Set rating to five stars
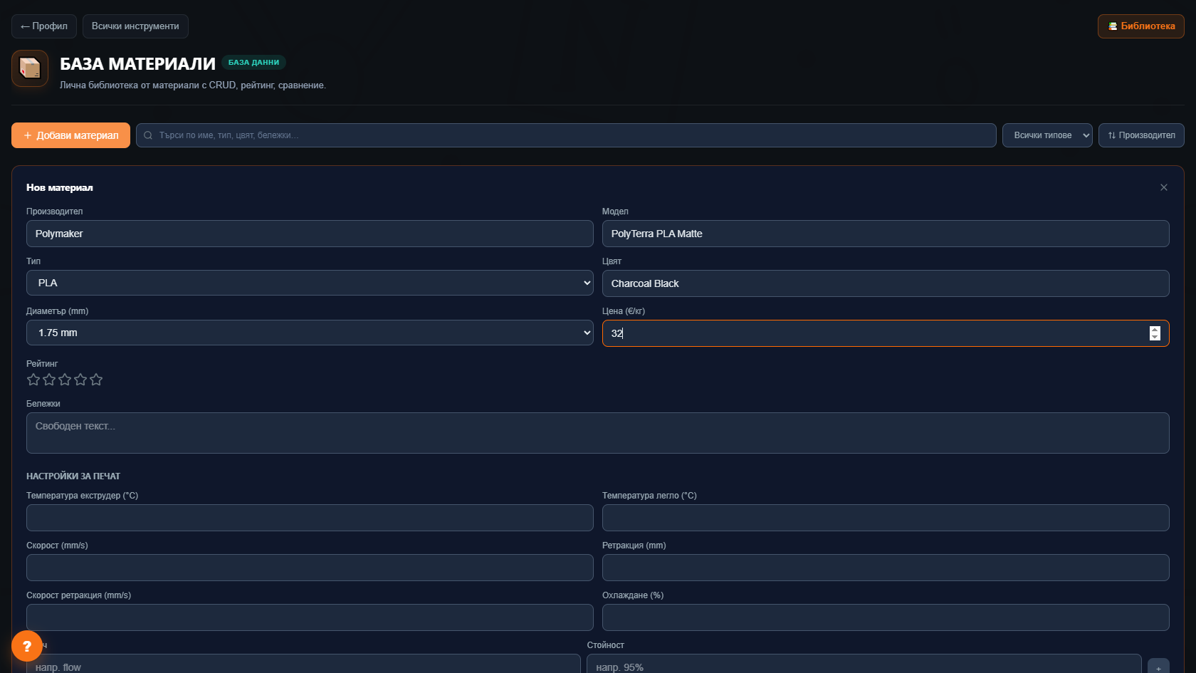Screen dimensions: 1196x673 coord(96,380)
